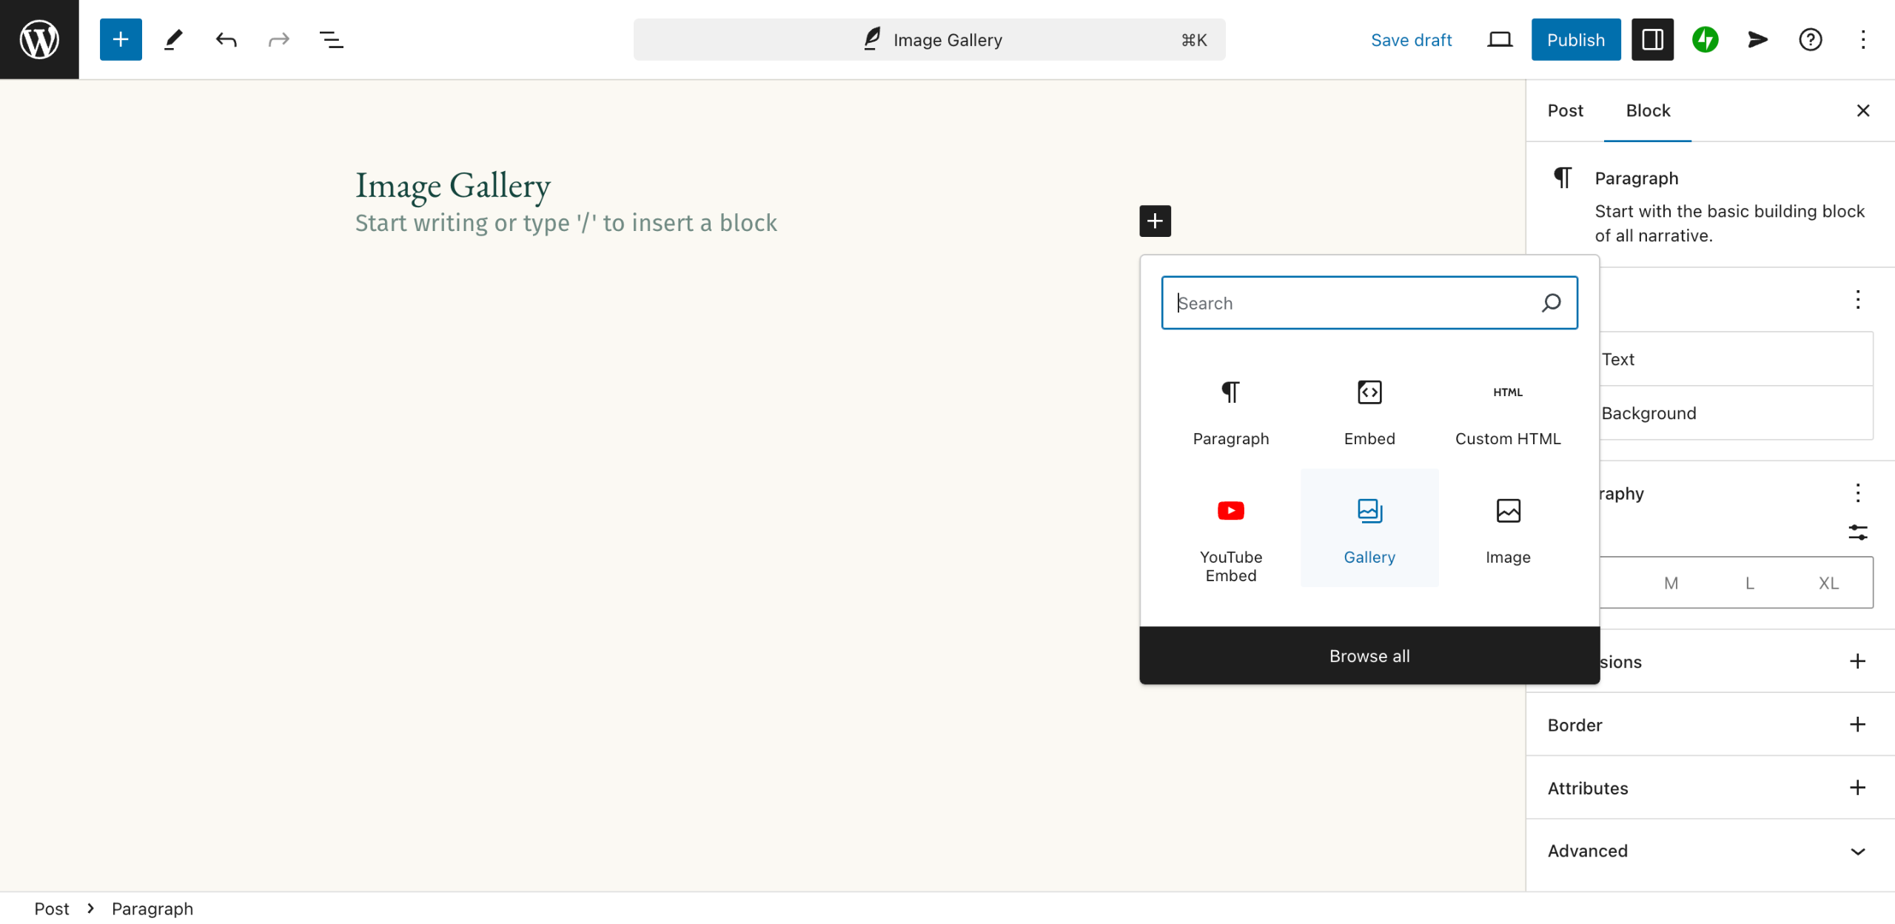Click the Undo arrow in toolbar
1895x924 pixels.
click(226, 39)
